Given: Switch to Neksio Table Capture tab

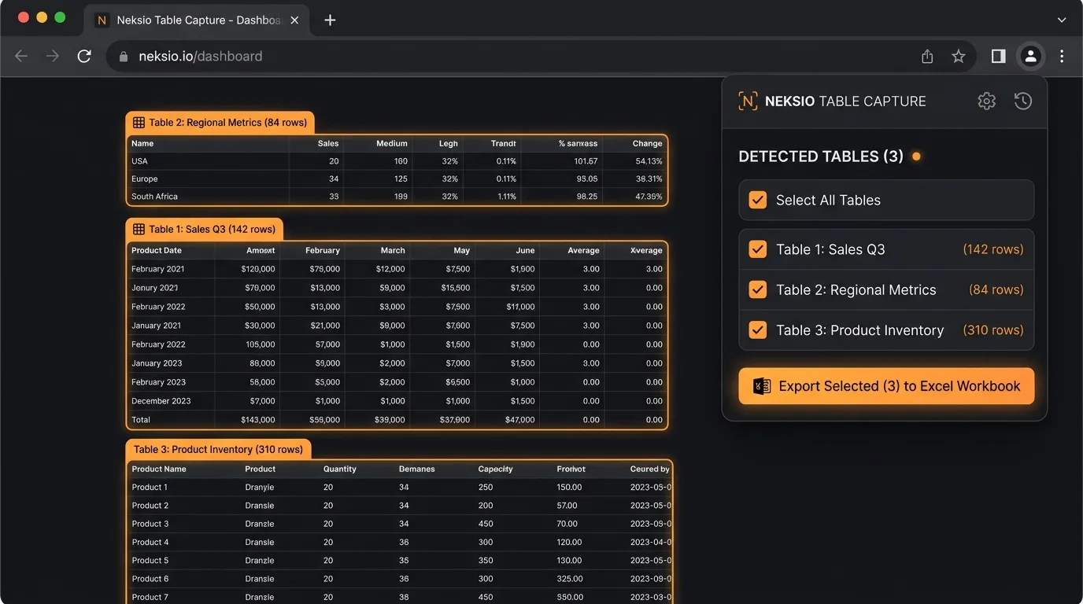Looking at the screenshot, I should [197, 20].
